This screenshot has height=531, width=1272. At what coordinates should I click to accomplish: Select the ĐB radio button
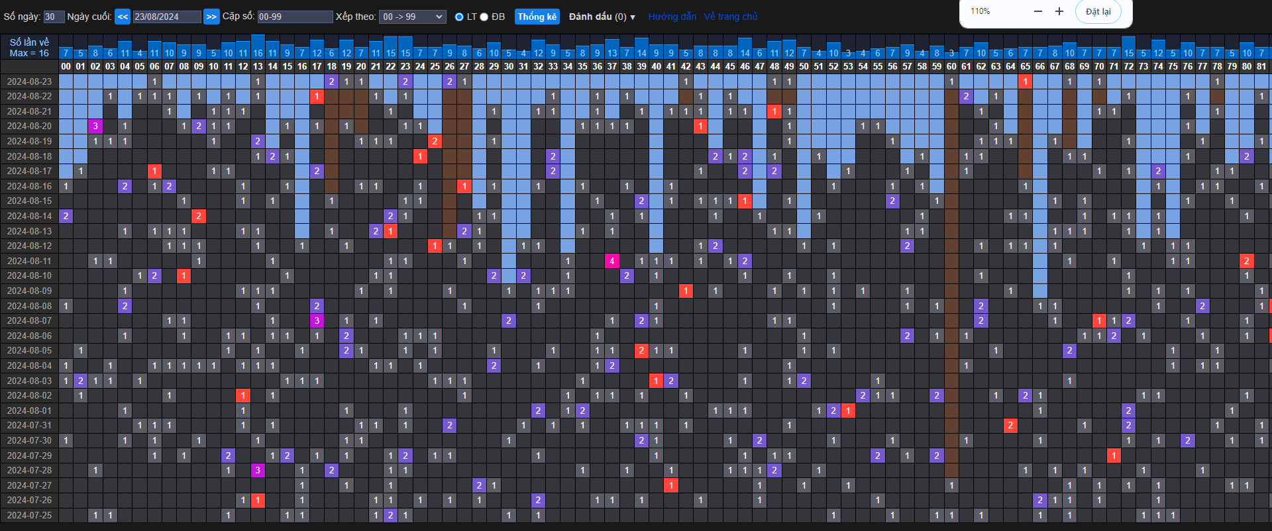point(484,17)
